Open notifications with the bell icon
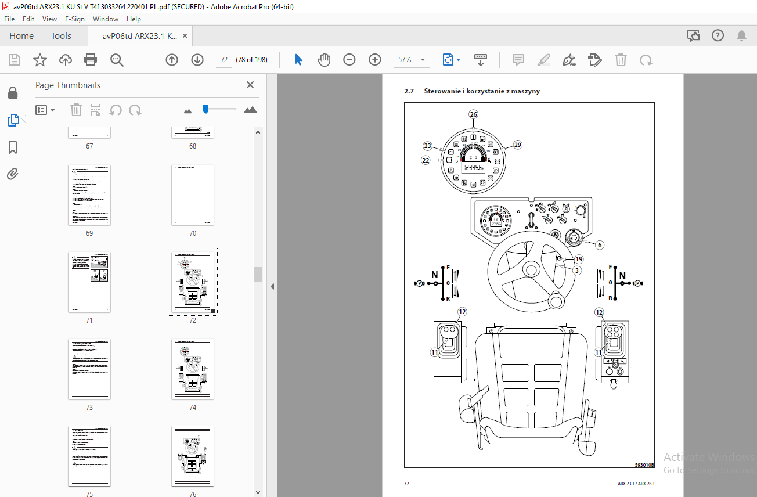 [x=741, y=36]
